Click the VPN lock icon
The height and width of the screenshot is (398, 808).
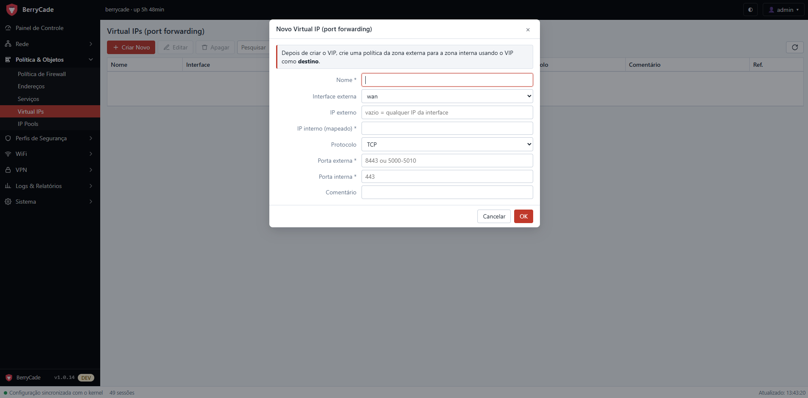click(x=8, y=170)
